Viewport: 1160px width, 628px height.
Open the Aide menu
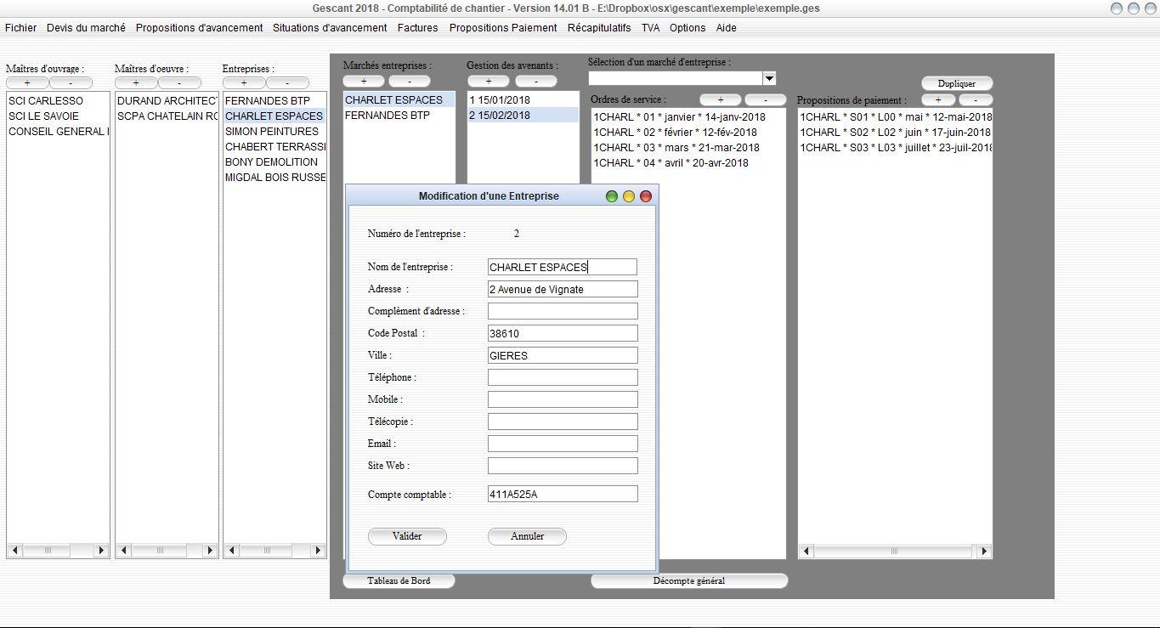727,28
